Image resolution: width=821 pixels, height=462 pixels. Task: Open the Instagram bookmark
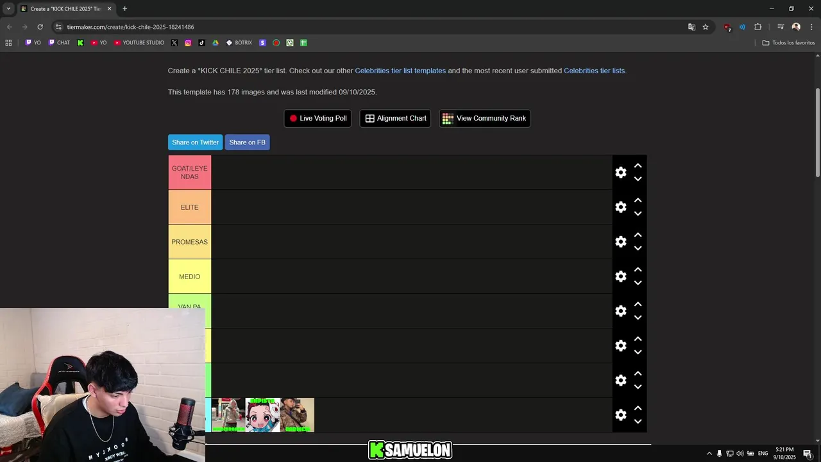pos(188,43)
